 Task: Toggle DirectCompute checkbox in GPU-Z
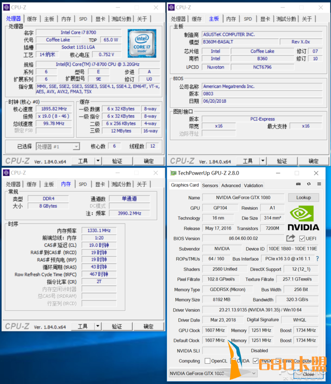[278, 361]
